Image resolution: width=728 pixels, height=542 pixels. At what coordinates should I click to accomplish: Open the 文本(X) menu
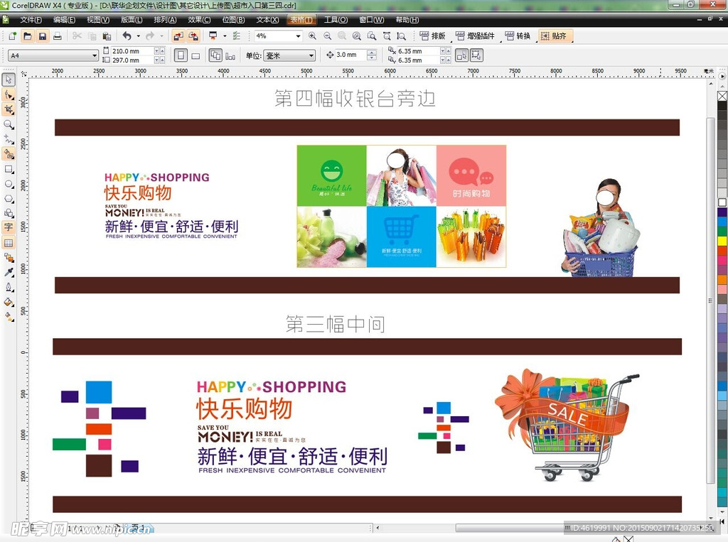pos(267,20)
